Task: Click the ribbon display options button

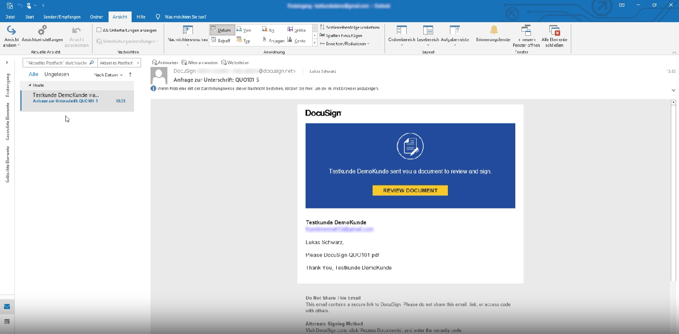Action: coord(622,5)
